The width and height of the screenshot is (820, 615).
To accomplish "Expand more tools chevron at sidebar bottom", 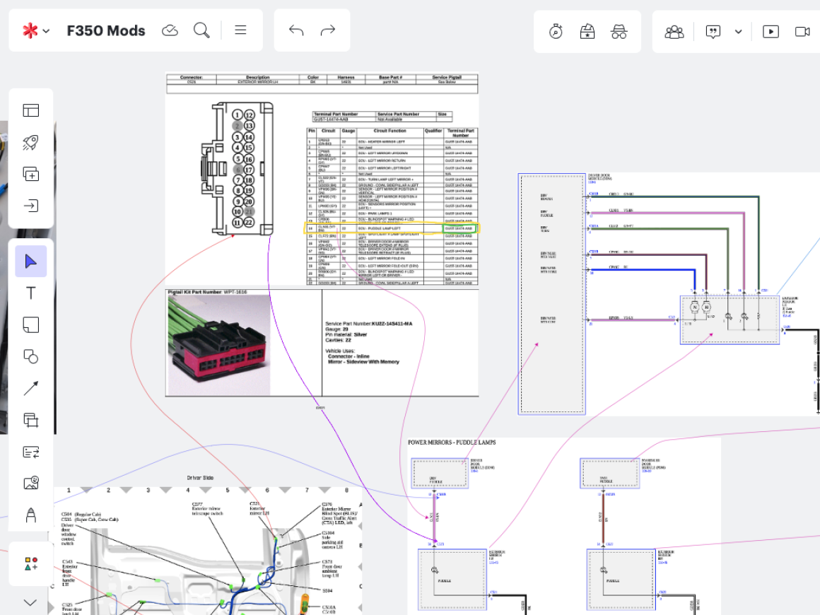I will (31, 602).
